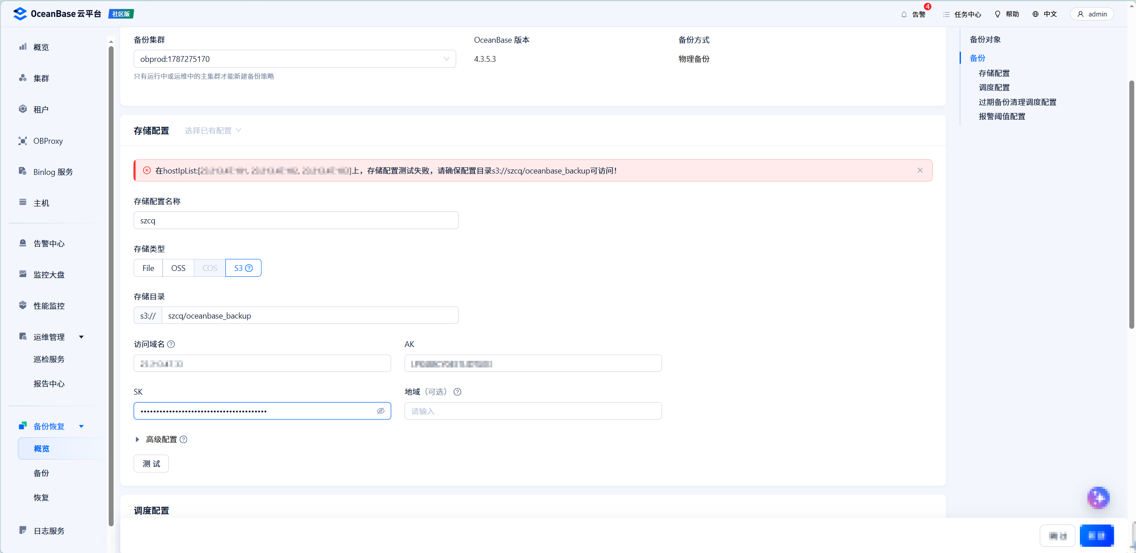Image resolution: width=1136 pixels, height=553 pixels.
Task: Open the alerts bell icon
Action: pyautogui.click(x=904, y=14)
